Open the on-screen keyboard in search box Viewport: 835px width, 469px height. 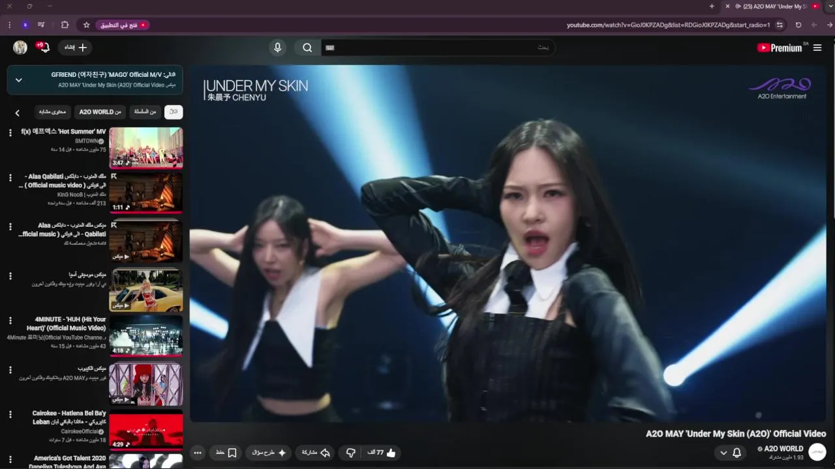(x=330, y=48)
